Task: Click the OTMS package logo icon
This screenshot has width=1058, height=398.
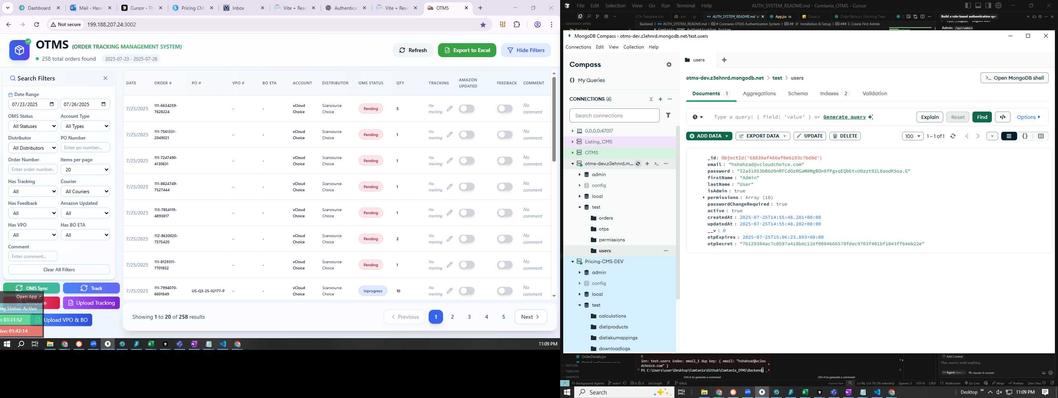Action: tap(20, 50)
